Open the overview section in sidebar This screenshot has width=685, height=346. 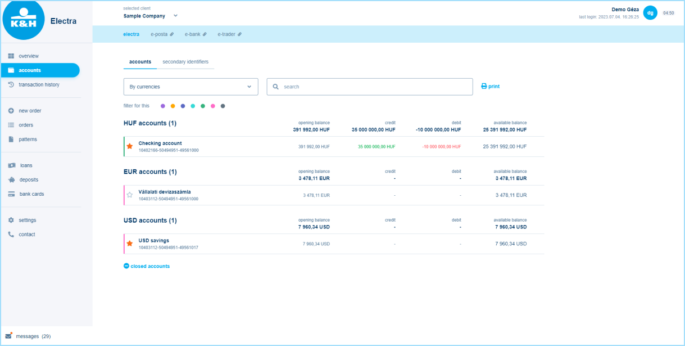coord(10,56)
